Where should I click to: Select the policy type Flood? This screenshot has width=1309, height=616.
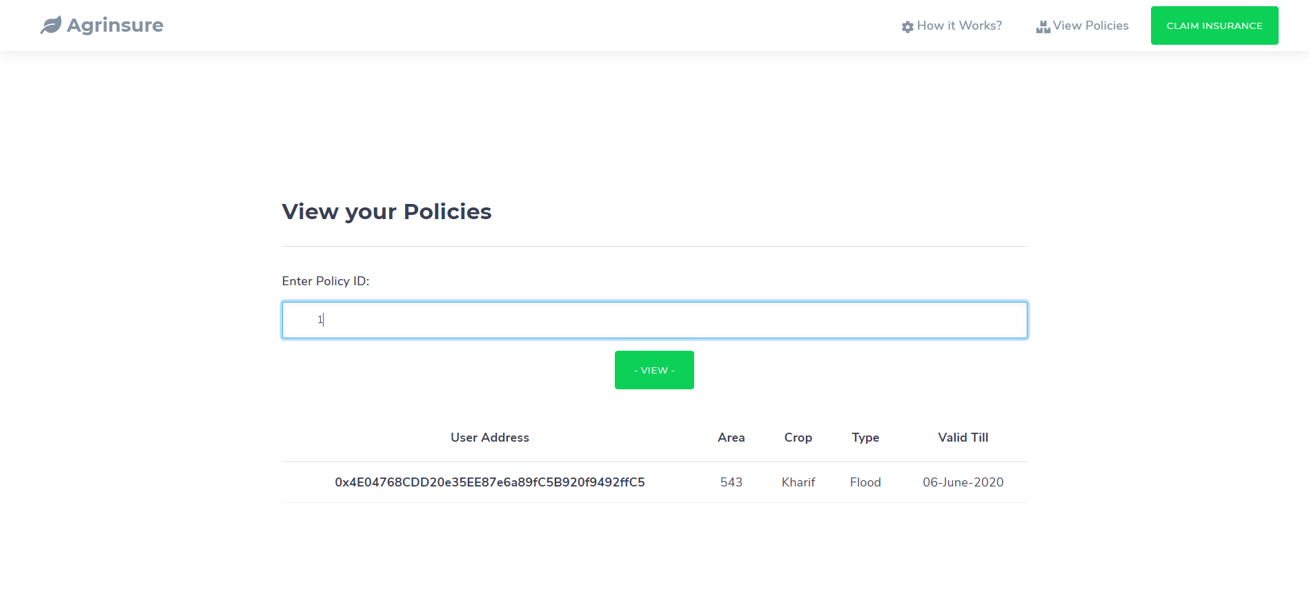(x=865, y=482)
